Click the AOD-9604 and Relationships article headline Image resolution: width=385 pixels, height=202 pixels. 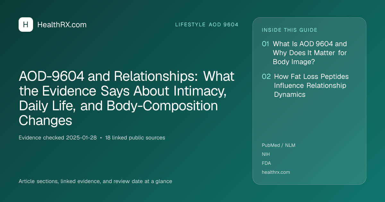pyautogui.click(x=127, y=99)
